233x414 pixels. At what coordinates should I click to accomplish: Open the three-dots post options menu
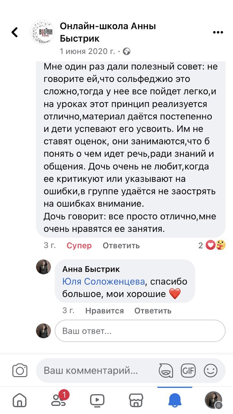click(x=218, y=33)
